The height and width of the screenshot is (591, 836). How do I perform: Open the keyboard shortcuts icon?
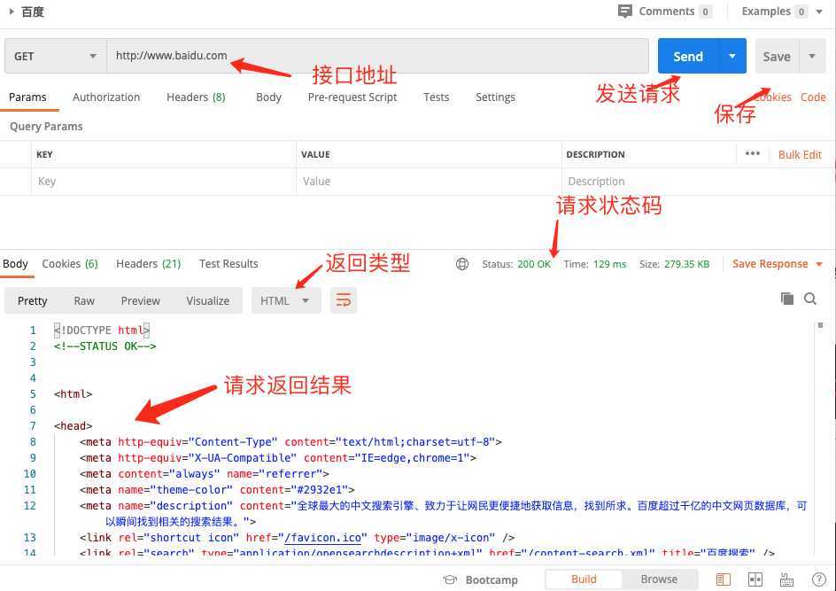point(786,579)
